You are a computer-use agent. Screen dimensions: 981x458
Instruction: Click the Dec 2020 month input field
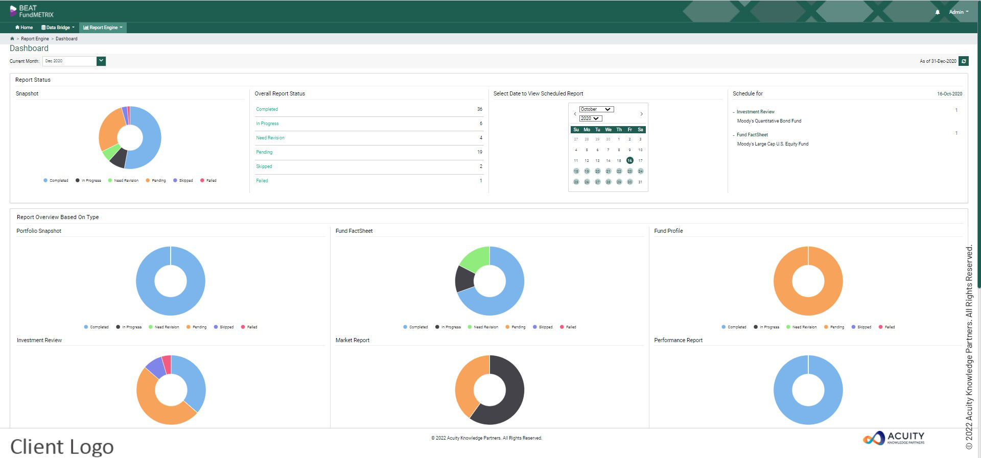(69, 61)
